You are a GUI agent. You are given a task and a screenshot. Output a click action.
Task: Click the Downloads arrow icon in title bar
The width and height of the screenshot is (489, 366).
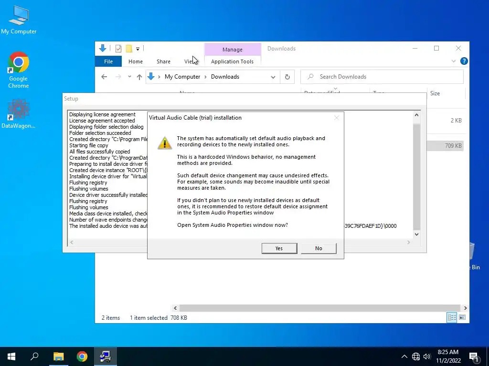pyautogui.click(x=103, y=48)
